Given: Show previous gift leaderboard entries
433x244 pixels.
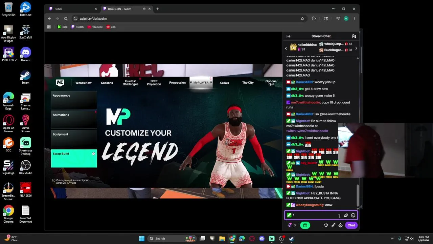Looking at the screenshot, I should (x=286, y=48).
